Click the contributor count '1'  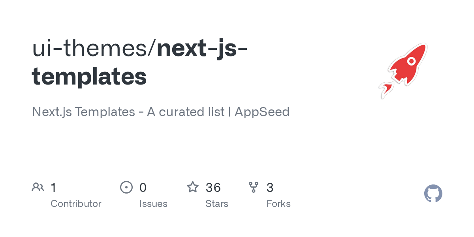[x=53, y=187]
